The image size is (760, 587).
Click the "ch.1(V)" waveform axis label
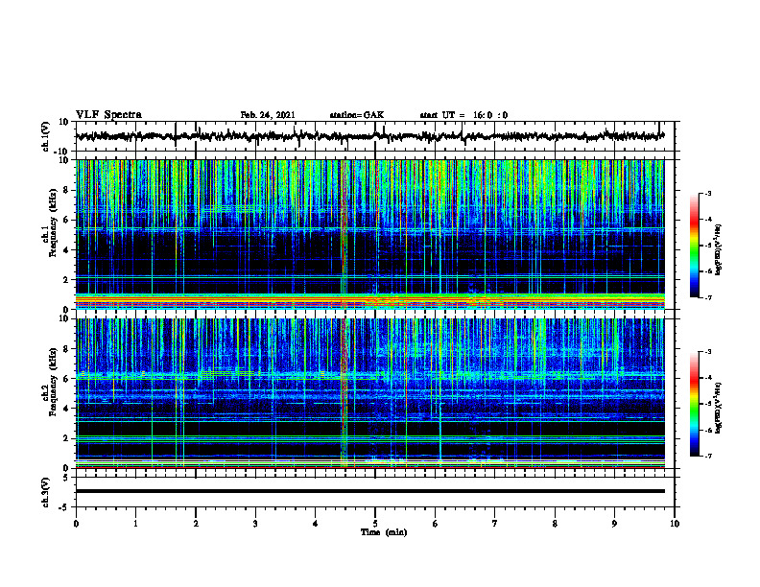(x=46, y=136)
